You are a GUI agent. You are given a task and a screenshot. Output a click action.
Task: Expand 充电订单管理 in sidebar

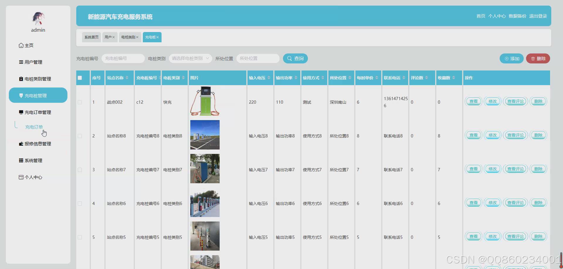(x=35, y=112)
